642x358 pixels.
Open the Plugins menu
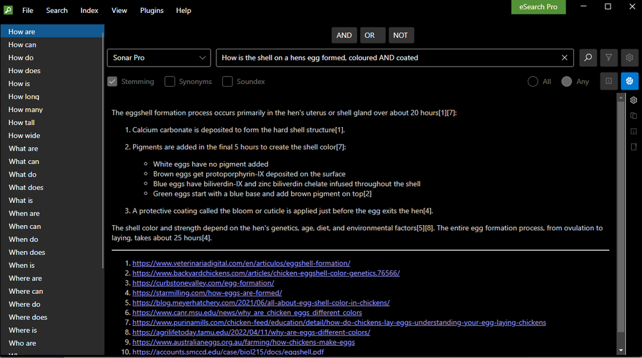click(152, 10)
